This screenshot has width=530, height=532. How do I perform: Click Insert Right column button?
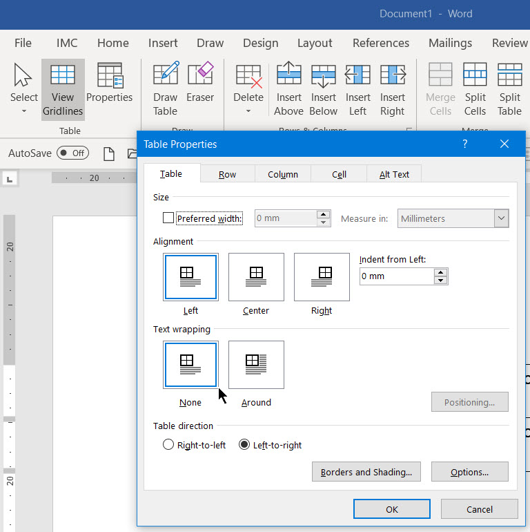[x=393, y=90]
